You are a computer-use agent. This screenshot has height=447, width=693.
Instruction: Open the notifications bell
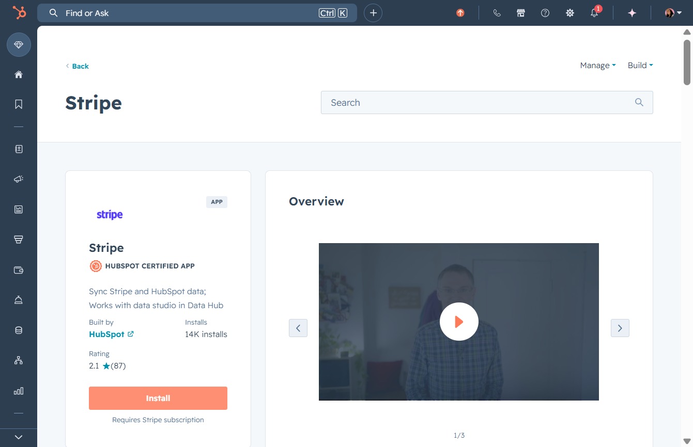point(595,13)
